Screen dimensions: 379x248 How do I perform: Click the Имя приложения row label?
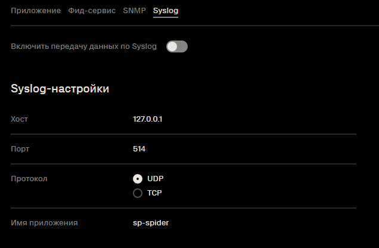pyautogui.click(x=44, y=223)
